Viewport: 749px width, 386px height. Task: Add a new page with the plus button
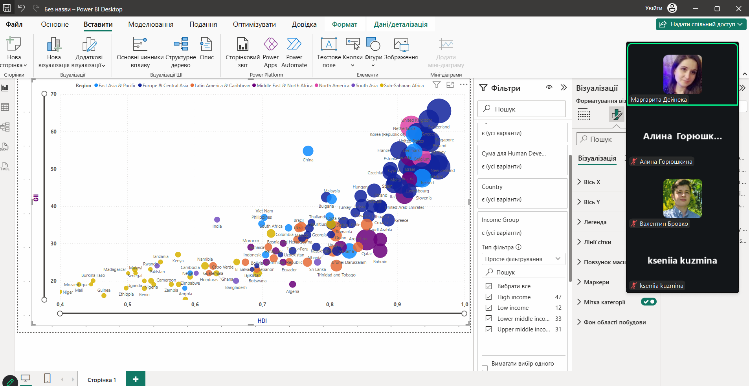coord(135,379)
